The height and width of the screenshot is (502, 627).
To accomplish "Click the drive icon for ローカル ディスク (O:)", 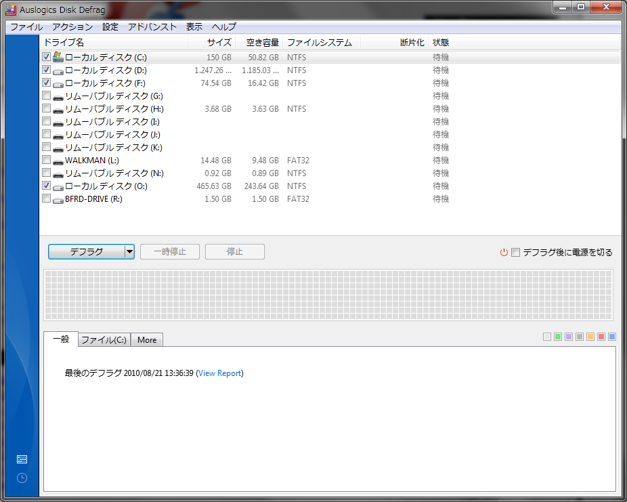I will pos(58,187).
